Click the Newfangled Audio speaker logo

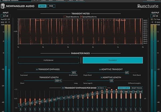click(x=3, y=6)
